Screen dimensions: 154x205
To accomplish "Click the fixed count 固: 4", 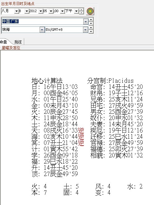I will click(x=71, y=193).
